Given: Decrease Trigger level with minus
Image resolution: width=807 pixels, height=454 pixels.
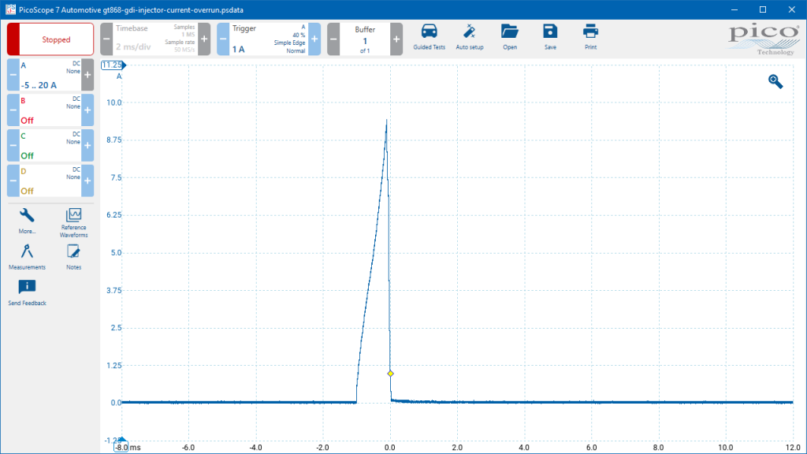Looking at the screenshot, I should pos(223,39).
